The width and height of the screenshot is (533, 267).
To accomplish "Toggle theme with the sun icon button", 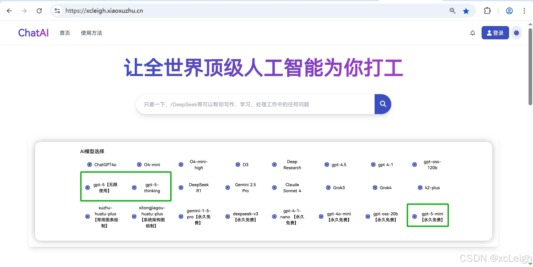I will 516,33.
